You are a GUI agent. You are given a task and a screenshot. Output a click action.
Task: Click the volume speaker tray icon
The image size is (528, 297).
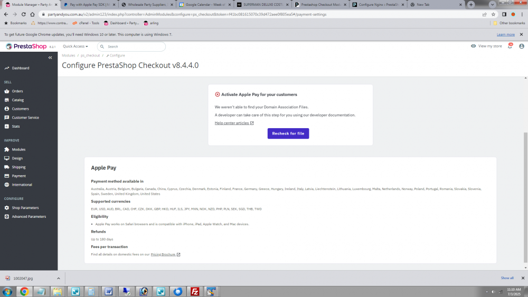click(x=493, y=292)
